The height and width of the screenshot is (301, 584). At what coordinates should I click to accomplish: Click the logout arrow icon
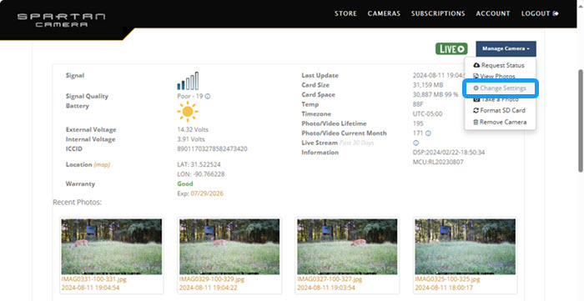coord(556,13)
